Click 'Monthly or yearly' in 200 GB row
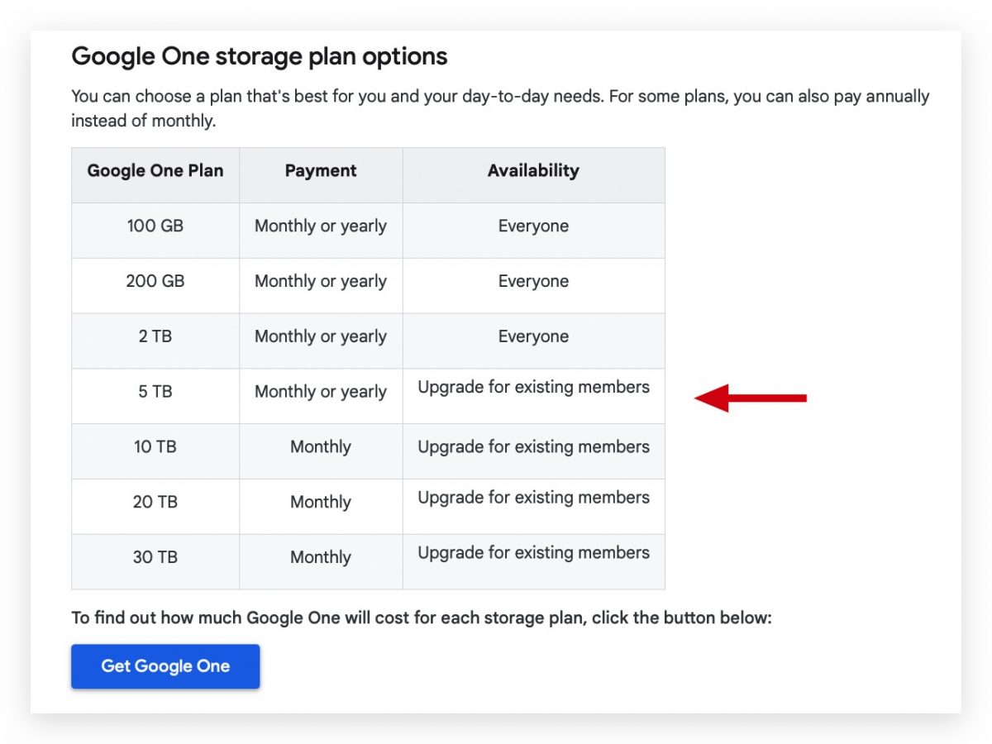Viewport: 992px width, 744px height. pyautogui.click(x=321, y=282)
